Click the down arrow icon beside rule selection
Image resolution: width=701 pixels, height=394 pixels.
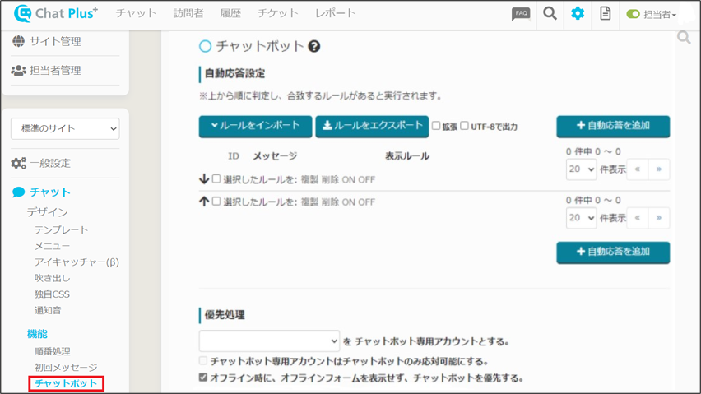click(204, 179)
